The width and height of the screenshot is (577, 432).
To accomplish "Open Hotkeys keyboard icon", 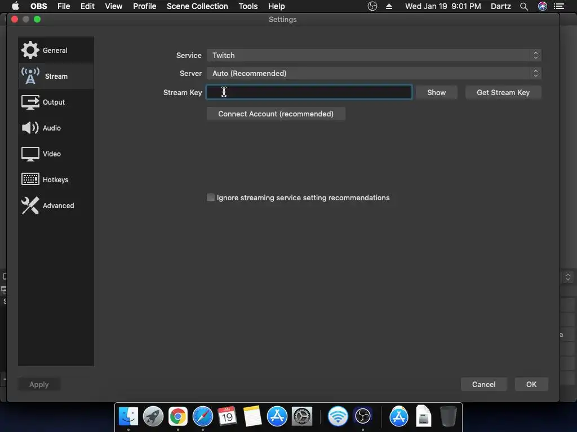I will [x=30, y=179].
